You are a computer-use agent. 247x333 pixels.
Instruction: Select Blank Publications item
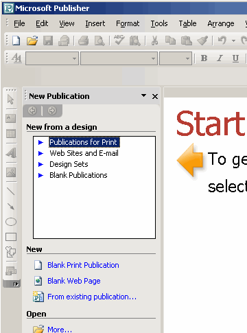coord(78,175)
